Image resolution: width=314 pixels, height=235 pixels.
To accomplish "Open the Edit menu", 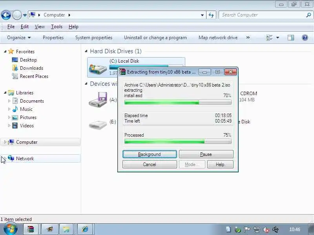I will point(25,27).
